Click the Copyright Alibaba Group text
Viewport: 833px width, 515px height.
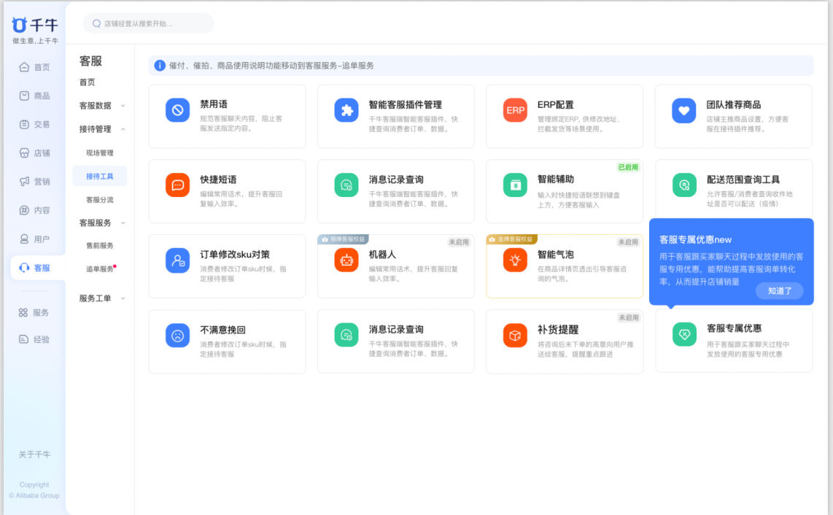pyautogui.click(x=34, y=490)
